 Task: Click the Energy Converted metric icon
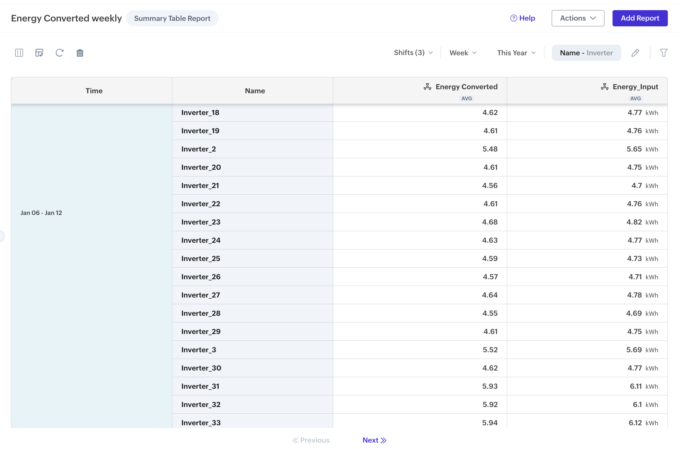click(x=427, y=87)
